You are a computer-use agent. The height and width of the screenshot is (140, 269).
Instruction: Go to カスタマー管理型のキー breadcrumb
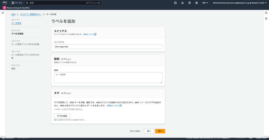(x=31, y=14)
